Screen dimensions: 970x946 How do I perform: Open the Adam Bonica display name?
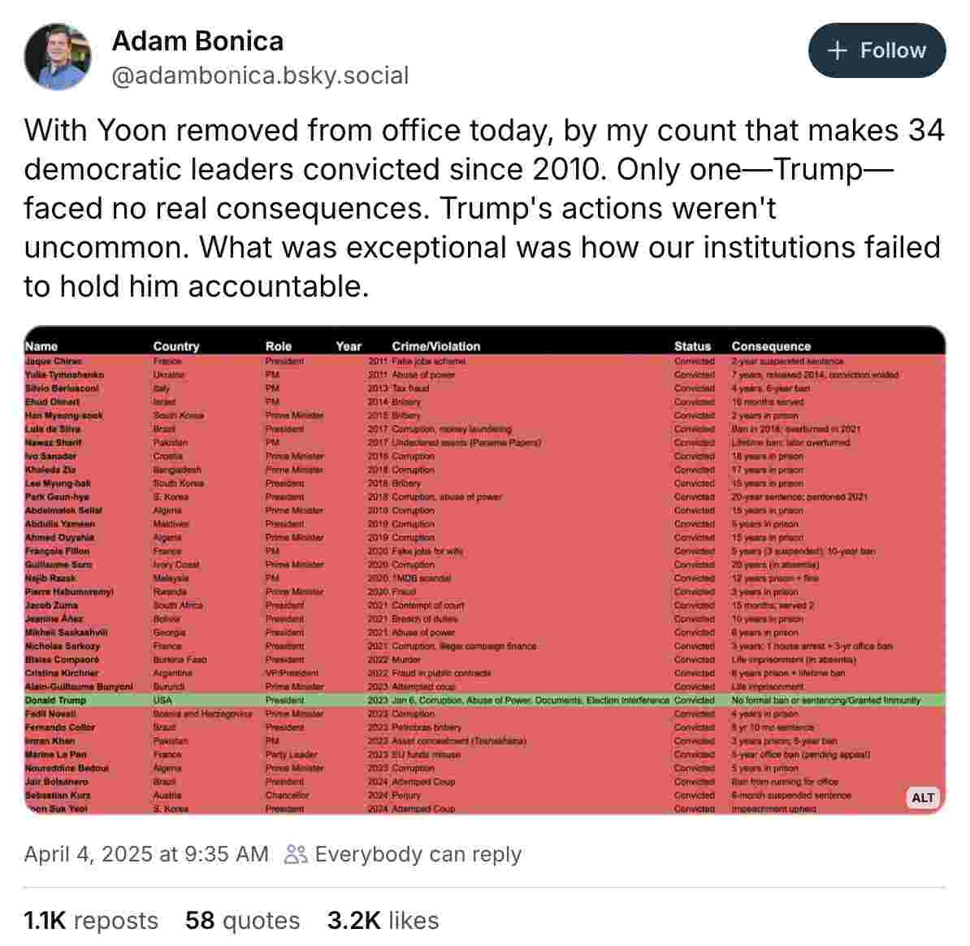tap(197, 41)
